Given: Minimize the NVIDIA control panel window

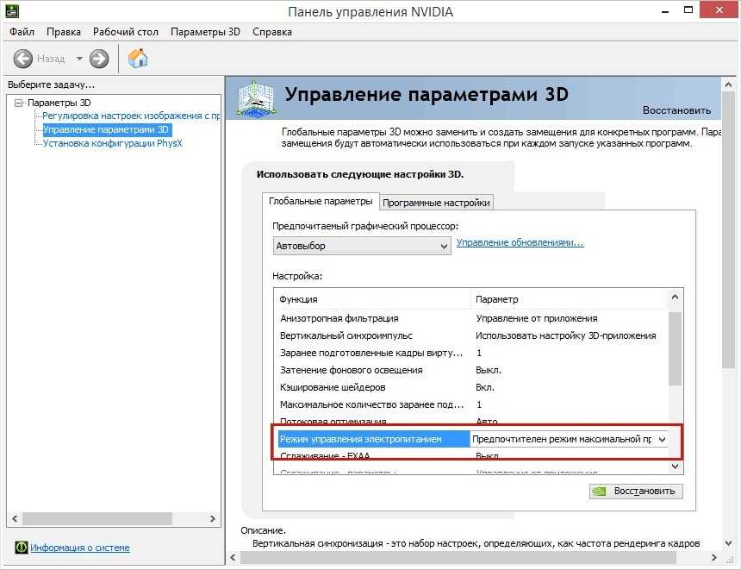Looking at the screenshot, I should pos(665,11).
